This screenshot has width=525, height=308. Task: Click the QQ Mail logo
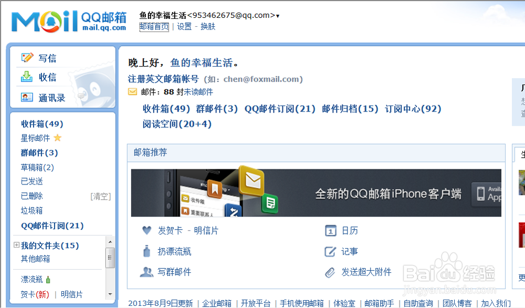click(x=69, y=22)
